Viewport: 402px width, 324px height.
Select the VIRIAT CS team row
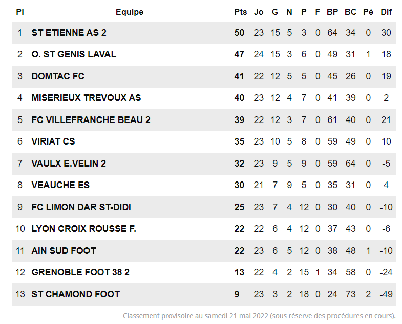(53, 141)
